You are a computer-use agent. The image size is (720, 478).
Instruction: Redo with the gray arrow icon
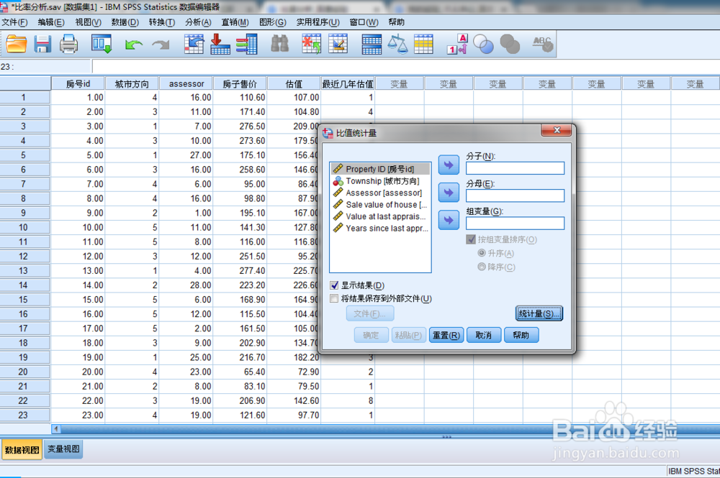(161, 45)
